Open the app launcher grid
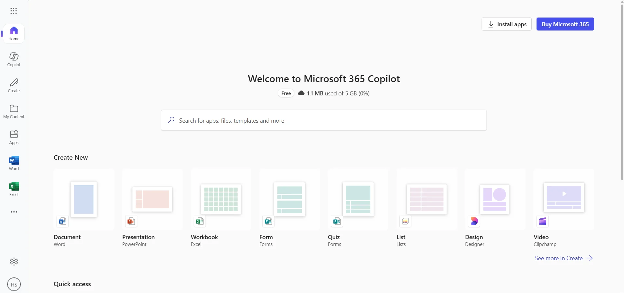624x293 pixels. pos(14,11)
